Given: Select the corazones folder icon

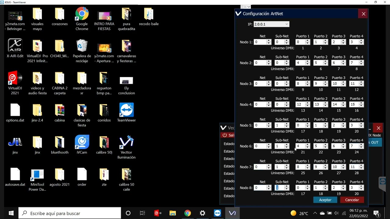Looking at the screenshot, I should point(60,16).
